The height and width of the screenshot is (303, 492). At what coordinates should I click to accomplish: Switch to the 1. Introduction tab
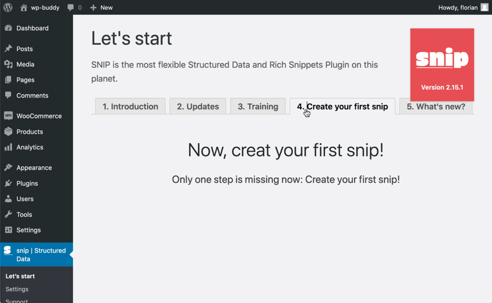130,107
